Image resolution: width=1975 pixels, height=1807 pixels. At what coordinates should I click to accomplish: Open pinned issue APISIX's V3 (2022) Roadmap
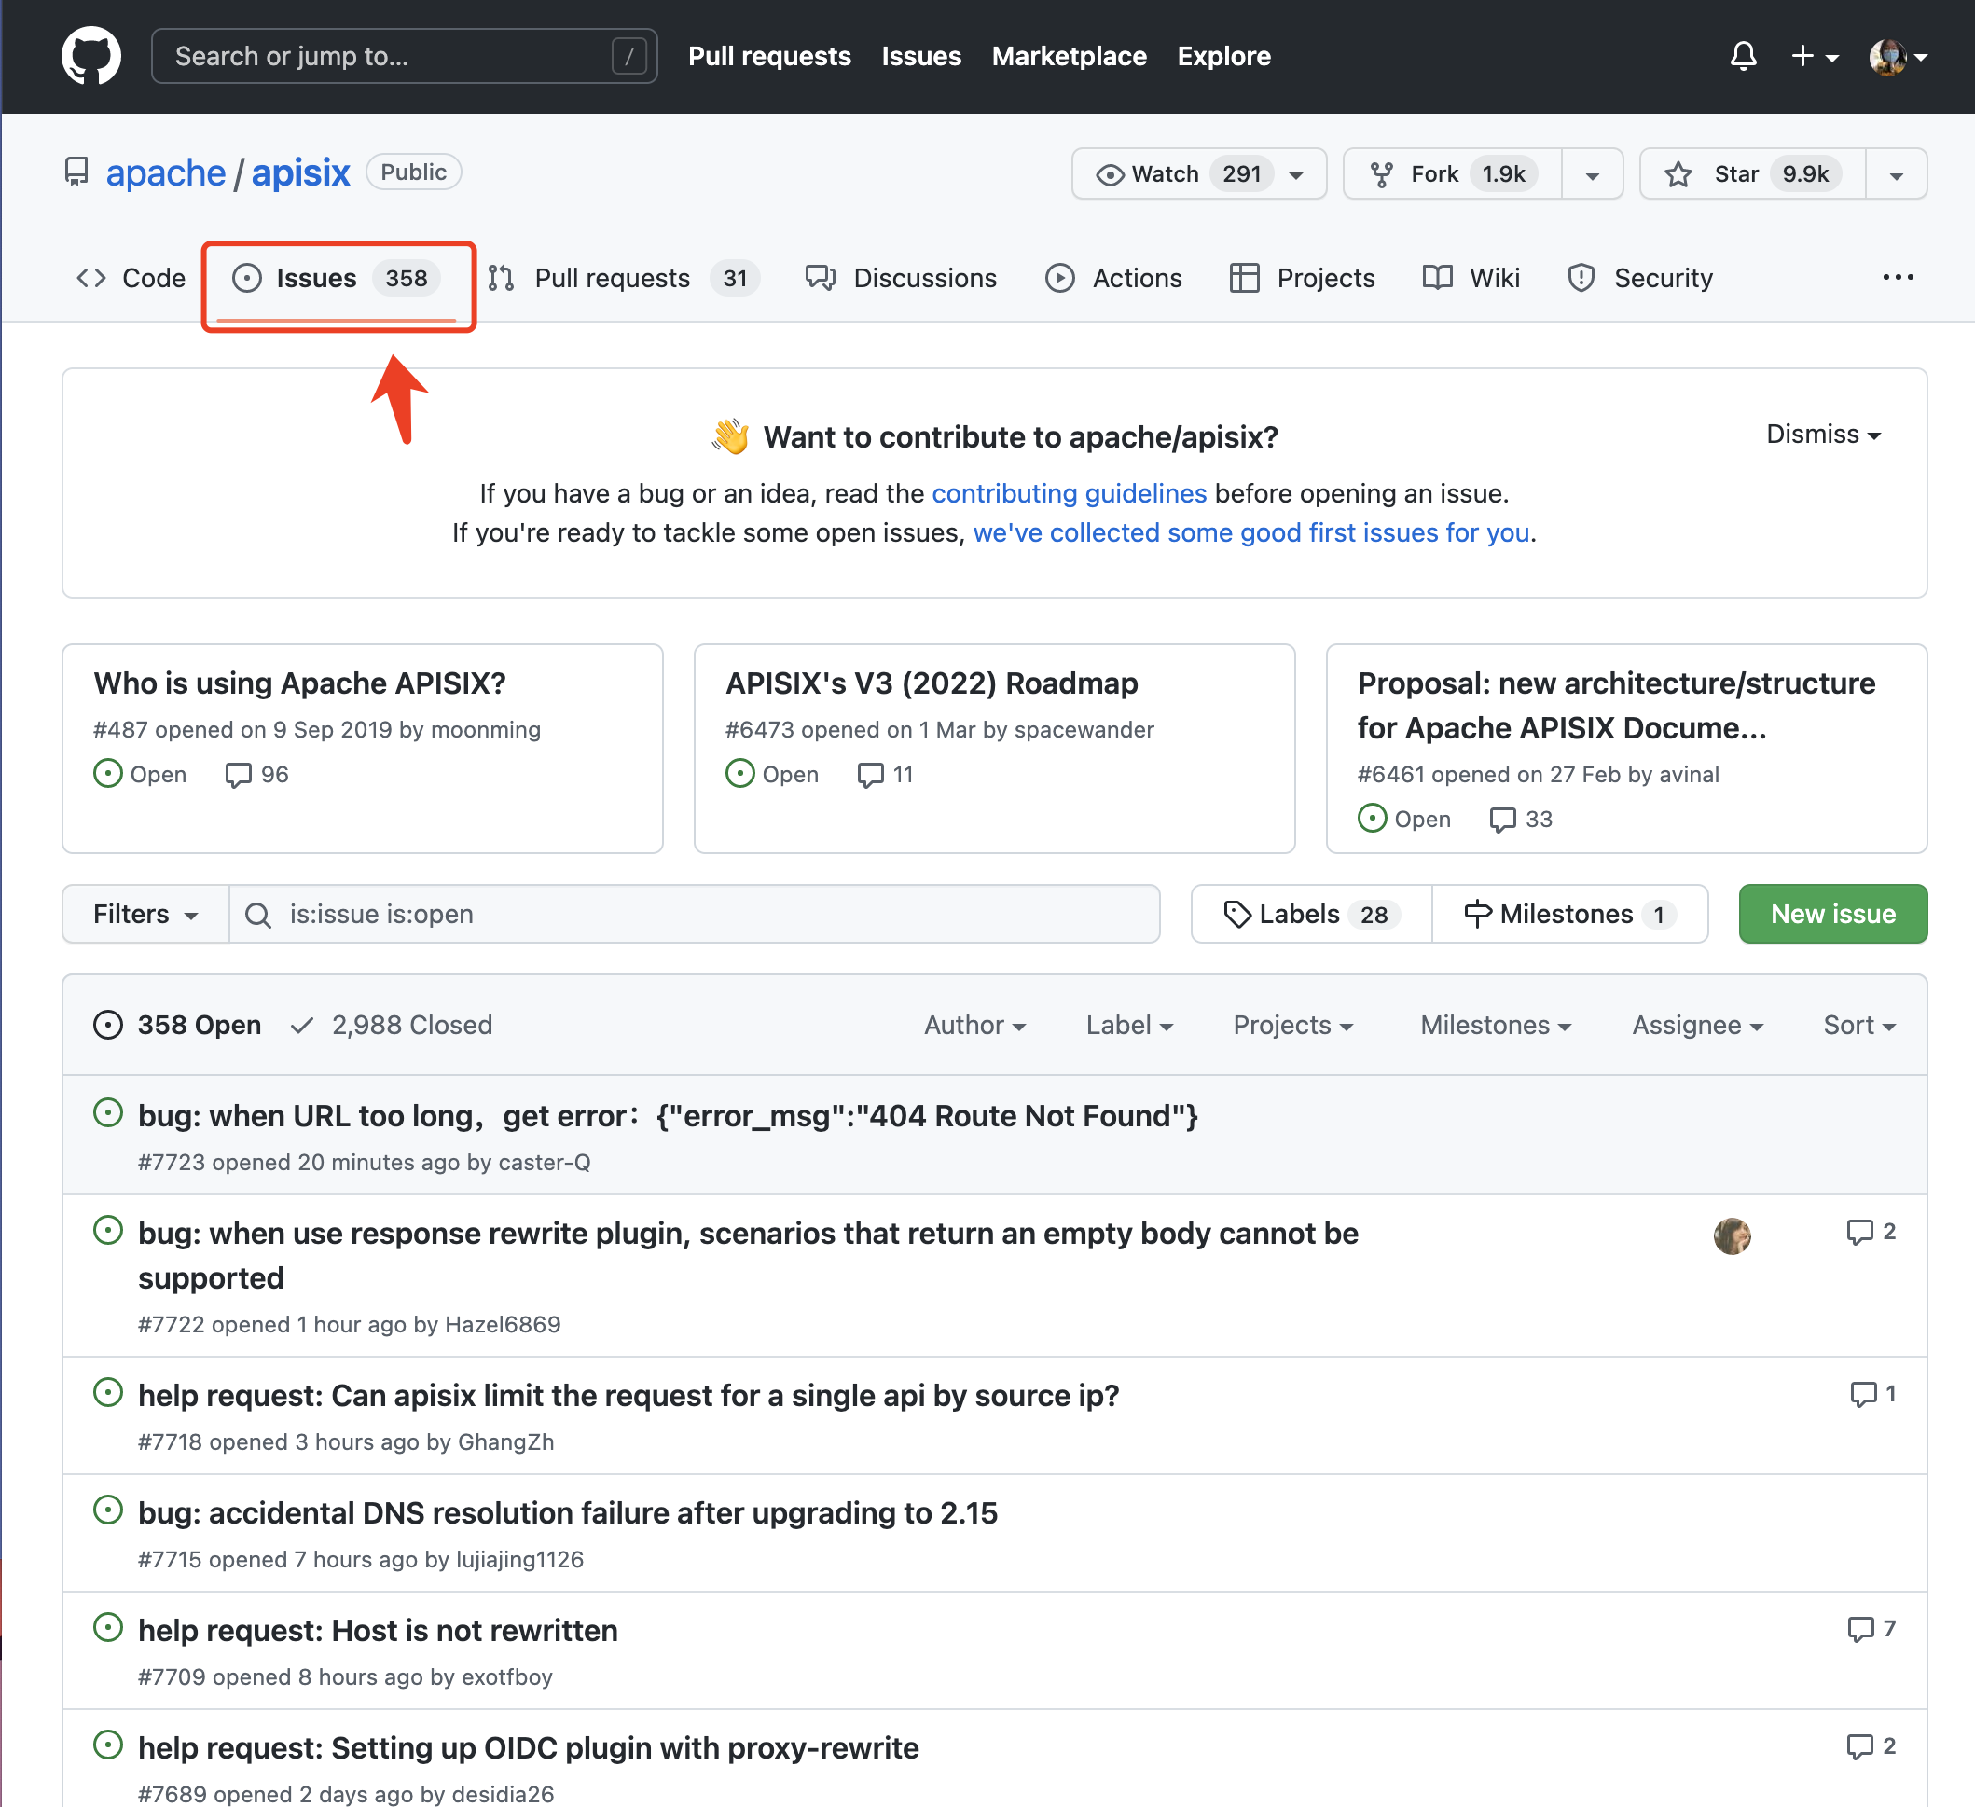coord(932,683)
